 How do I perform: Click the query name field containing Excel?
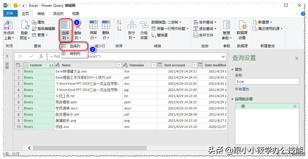[x=267, y=82]
